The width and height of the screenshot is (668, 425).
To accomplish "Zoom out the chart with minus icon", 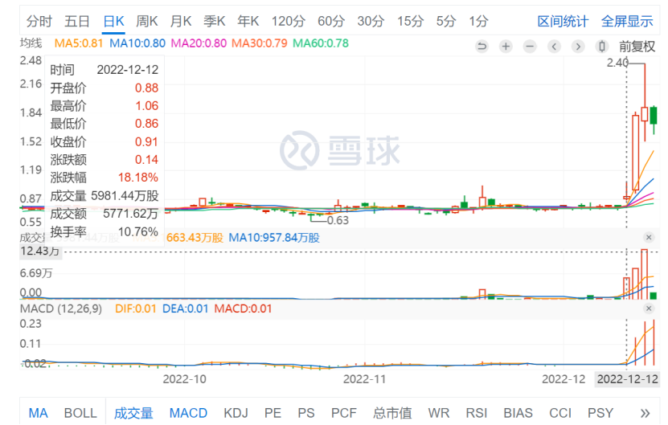I will (x=530, y=46).
